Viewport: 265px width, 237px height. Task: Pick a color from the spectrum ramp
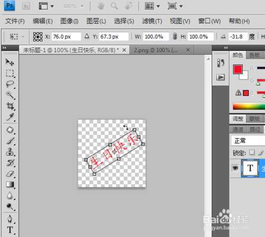[x=249, y=106]
